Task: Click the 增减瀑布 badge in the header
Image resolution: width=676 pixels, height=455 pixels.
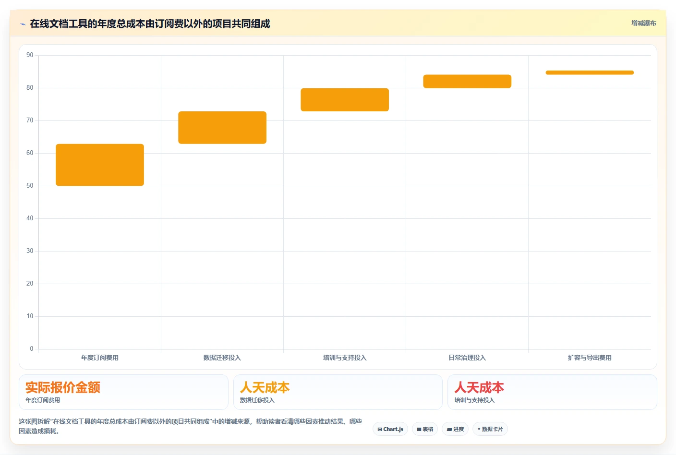Action: pos(643,23)
